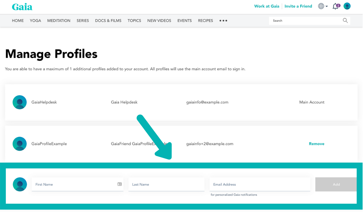Screen dimensions: 364x213
Task: Click the GaiaHelpdesk profile avatar
Action: [20, 102]
